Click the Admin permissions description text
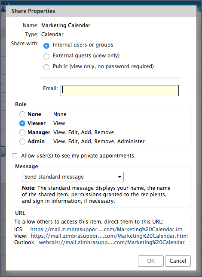Screen dimensions: 202x277 click(x=99, y=142)
